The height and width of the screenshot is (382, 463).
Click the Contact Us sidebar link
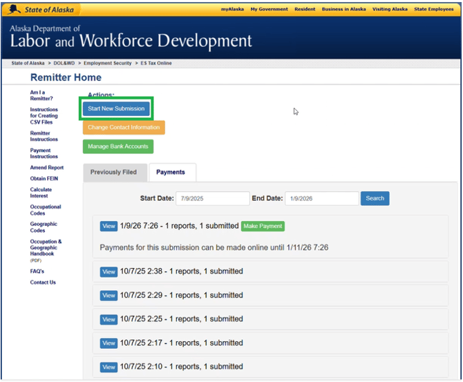[43, 283]
